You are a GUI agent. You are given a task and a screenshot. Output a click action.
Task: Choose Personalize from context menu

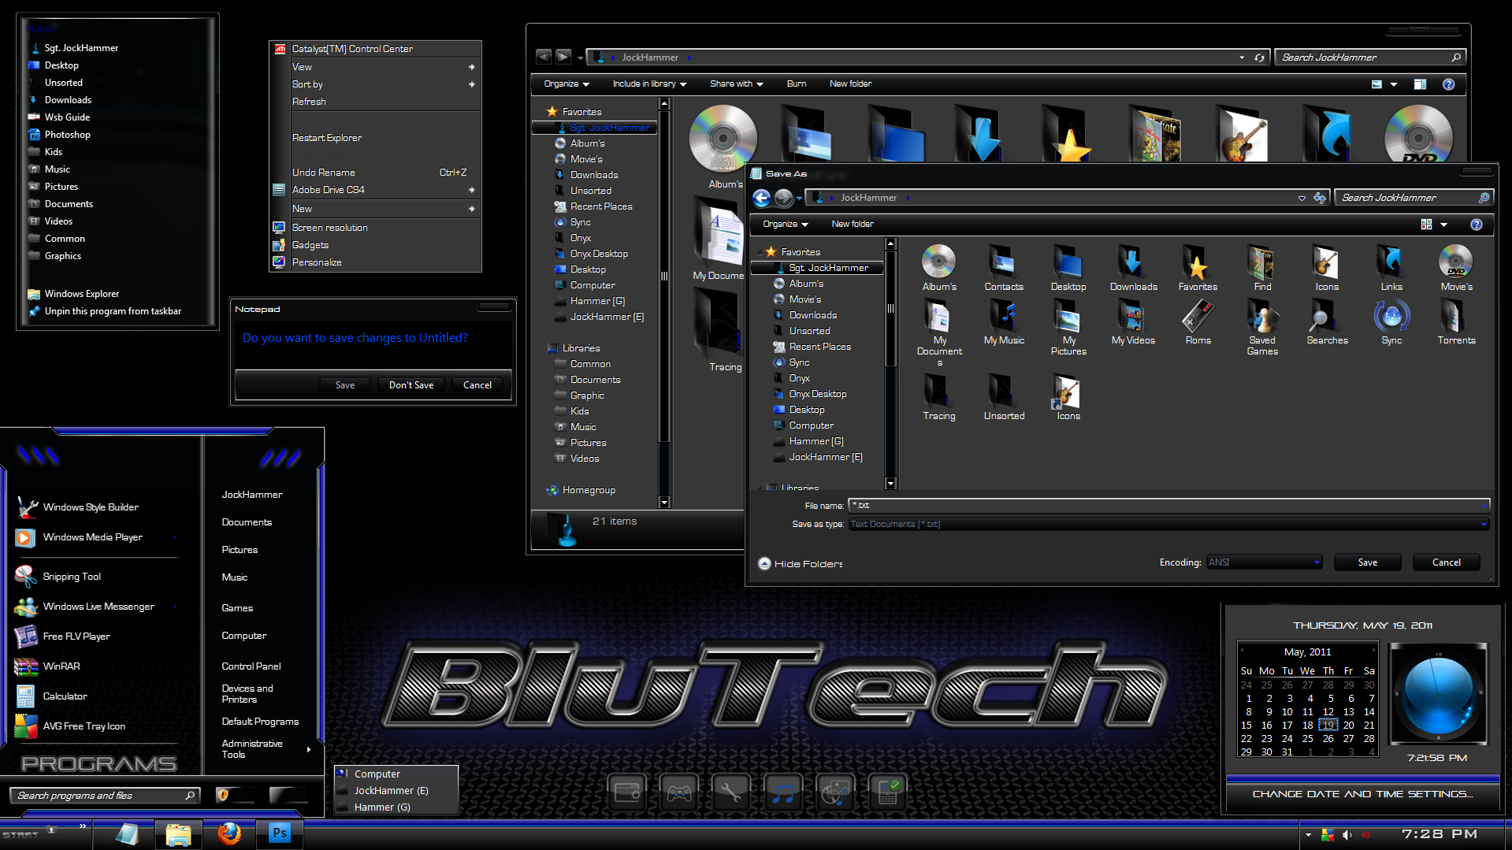376,262
